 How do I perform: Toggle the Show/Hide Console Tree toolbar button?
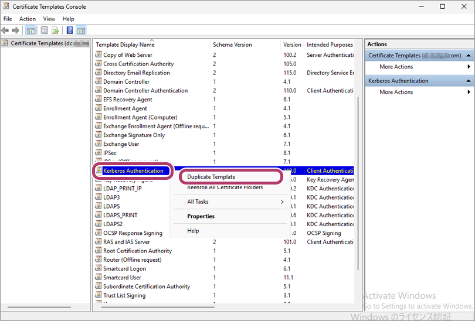[x=30, y=30]
